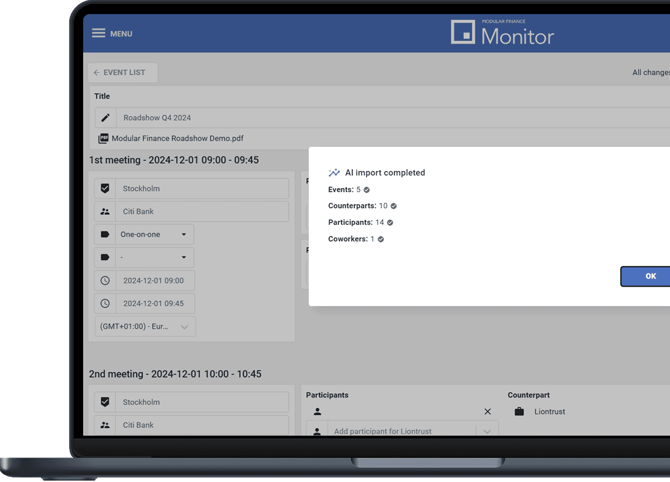Edit Citi Bank field in 1st meeting
This screenshot has height=482, width=670.
pos(202,211)
